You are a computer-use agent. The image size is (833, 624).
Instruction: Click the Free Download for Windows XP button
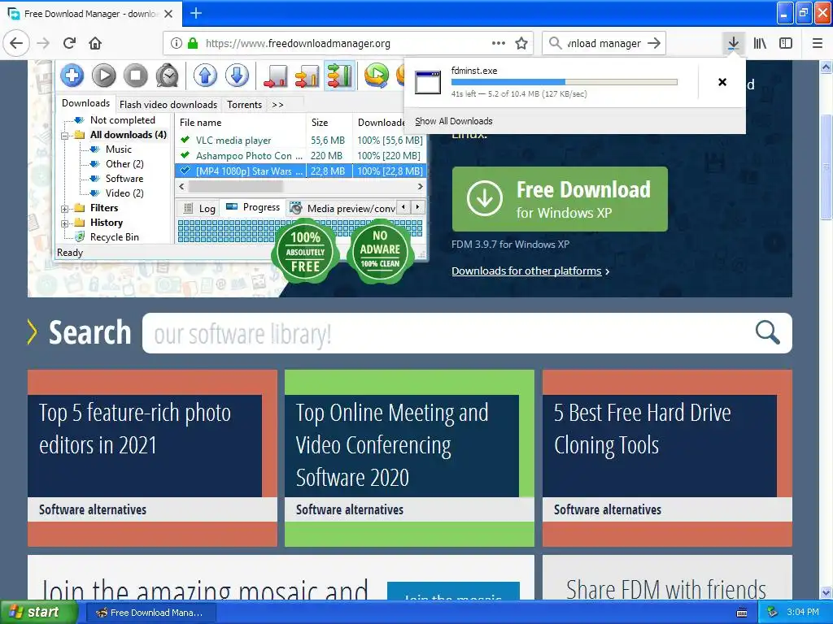pyautogui.click(x=560, y=199)
